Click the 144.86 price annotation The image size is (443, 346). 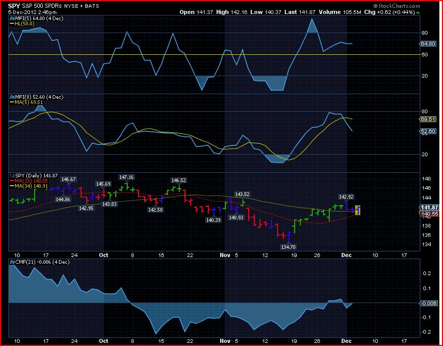coord(63,199)
